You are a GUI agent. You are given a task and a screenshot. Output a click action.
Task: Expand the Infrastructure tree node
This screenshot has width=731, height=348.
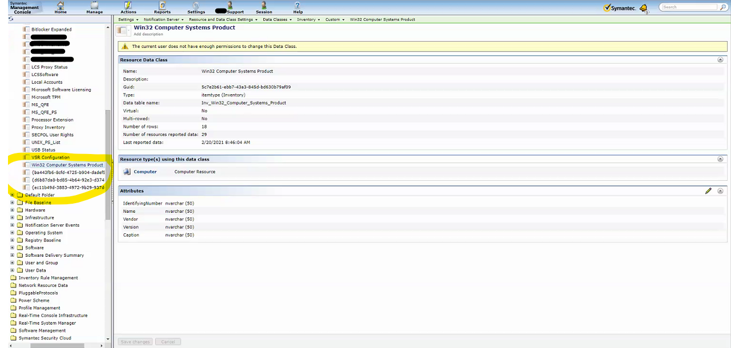coord(12,217)
